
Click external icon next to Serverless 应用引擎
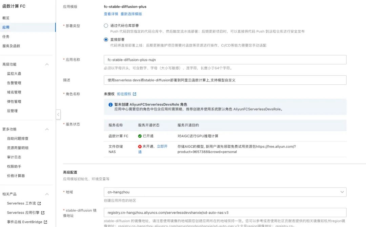coord(43,212)
